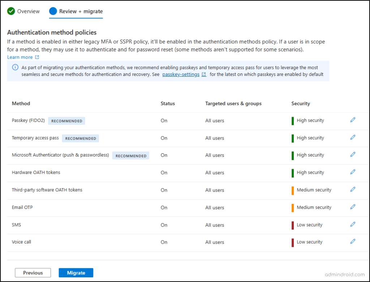
Task: Open the passkey-settings link
Action: click(181, 74)
